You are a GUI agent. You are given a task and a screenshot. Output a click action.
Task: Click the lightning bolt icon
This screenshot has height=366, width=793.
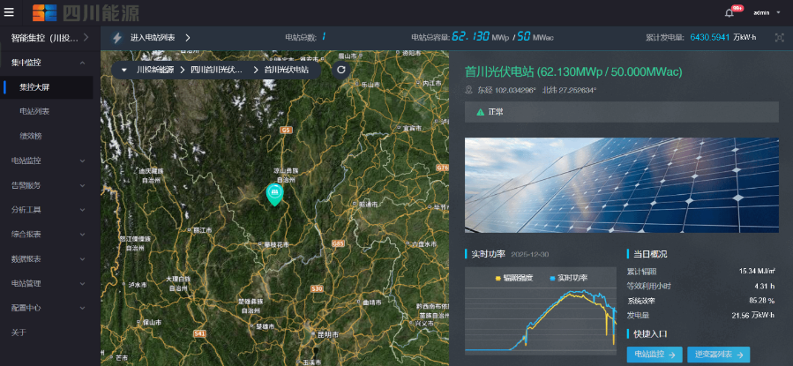coord(117,38)
